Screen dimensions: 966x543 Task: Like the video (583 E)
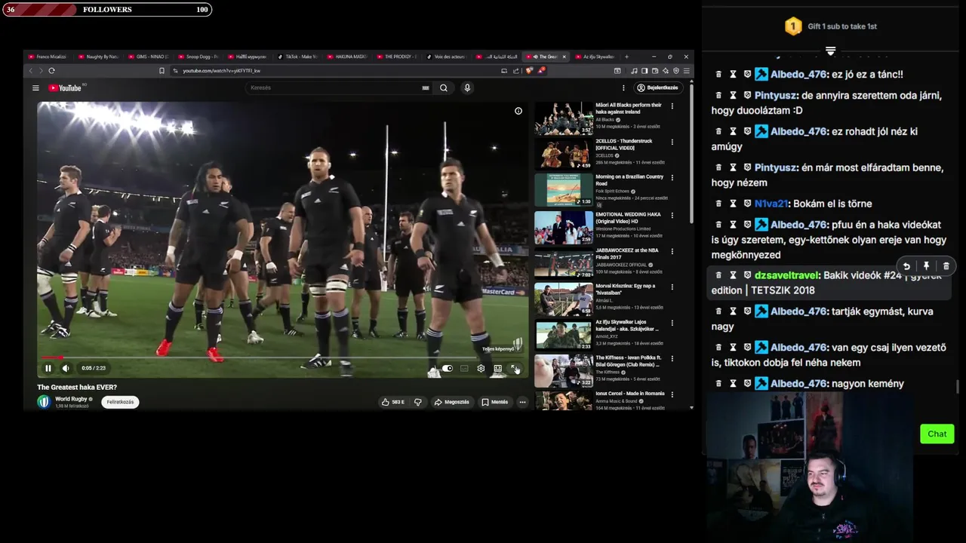[x=393, y=402]
